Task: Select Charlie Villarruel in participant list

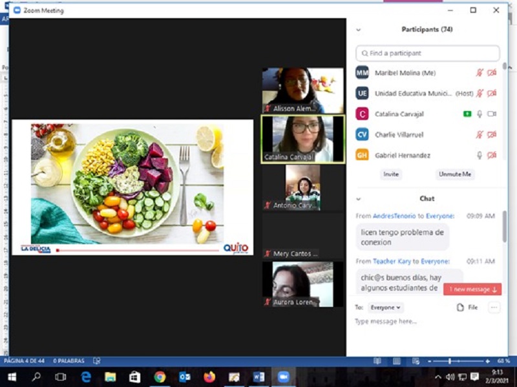Action: pyautogui.click(x=399, y=135)
